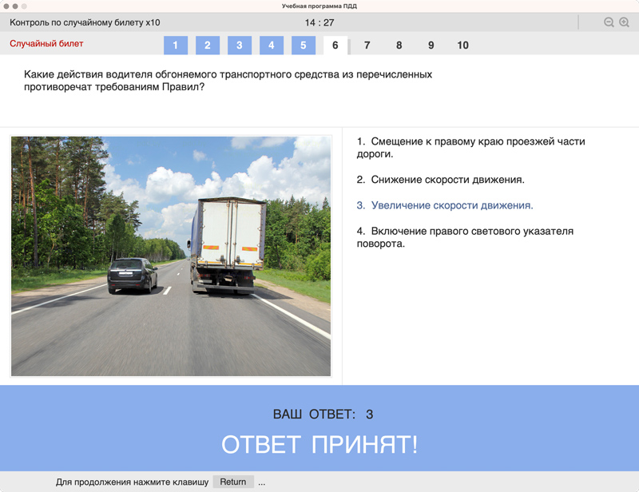
Task: Choose answer 2 'Снижение скорости движения'
Action: [x=441, y=180]
